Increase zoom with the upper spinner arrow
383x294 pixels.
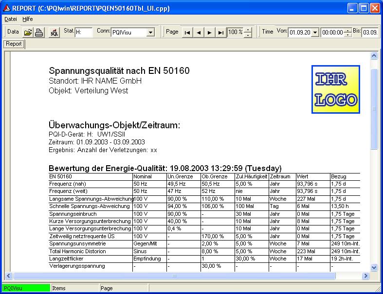click(248, 30)
